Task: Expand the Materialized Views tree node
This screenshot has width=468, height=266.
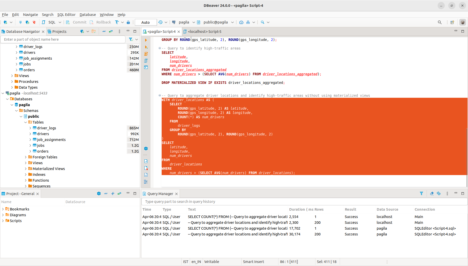Action: [x=26, y=169]
